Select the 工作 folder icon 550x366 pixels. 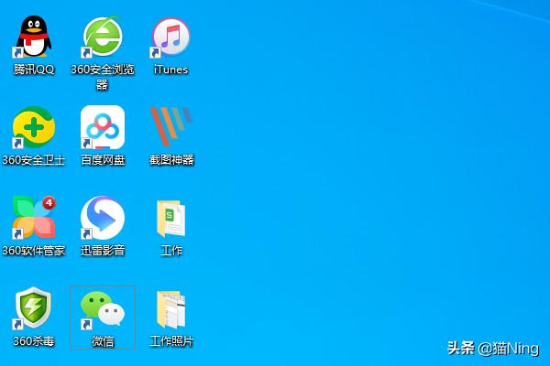tap(170, 219)
